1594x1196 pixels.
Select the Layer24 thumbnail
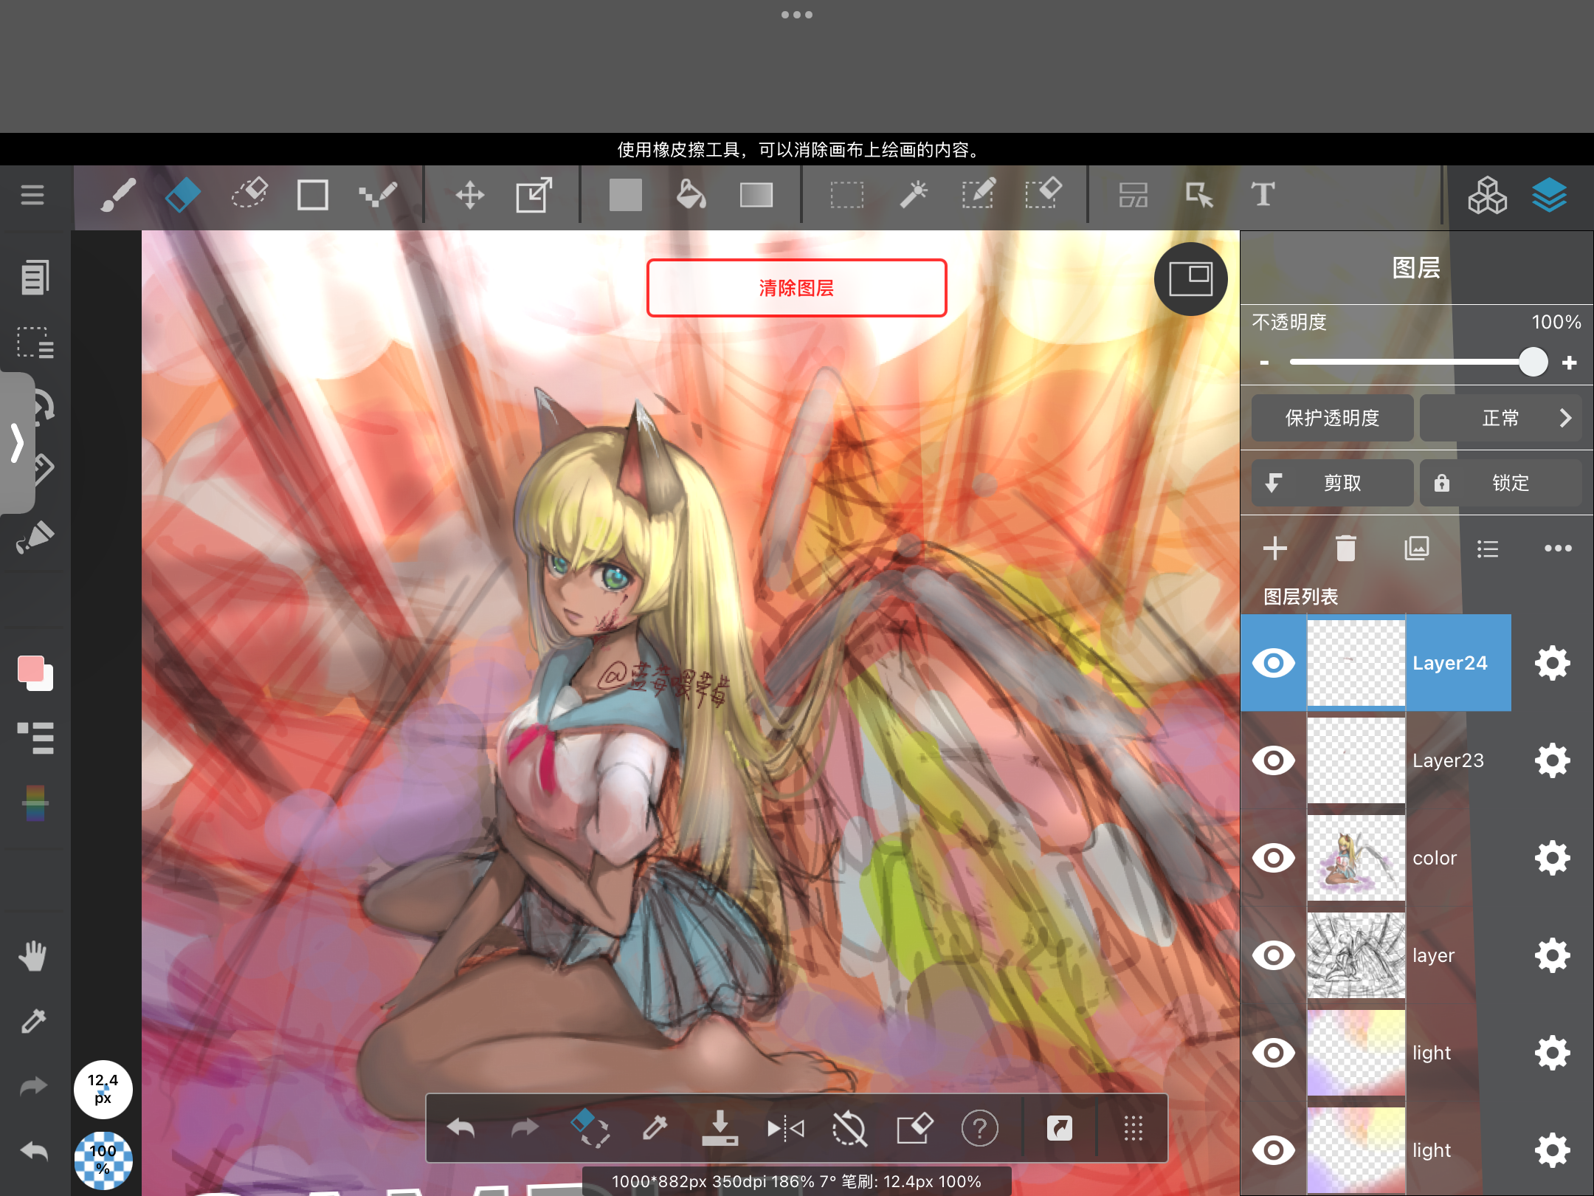(1356, 663)
